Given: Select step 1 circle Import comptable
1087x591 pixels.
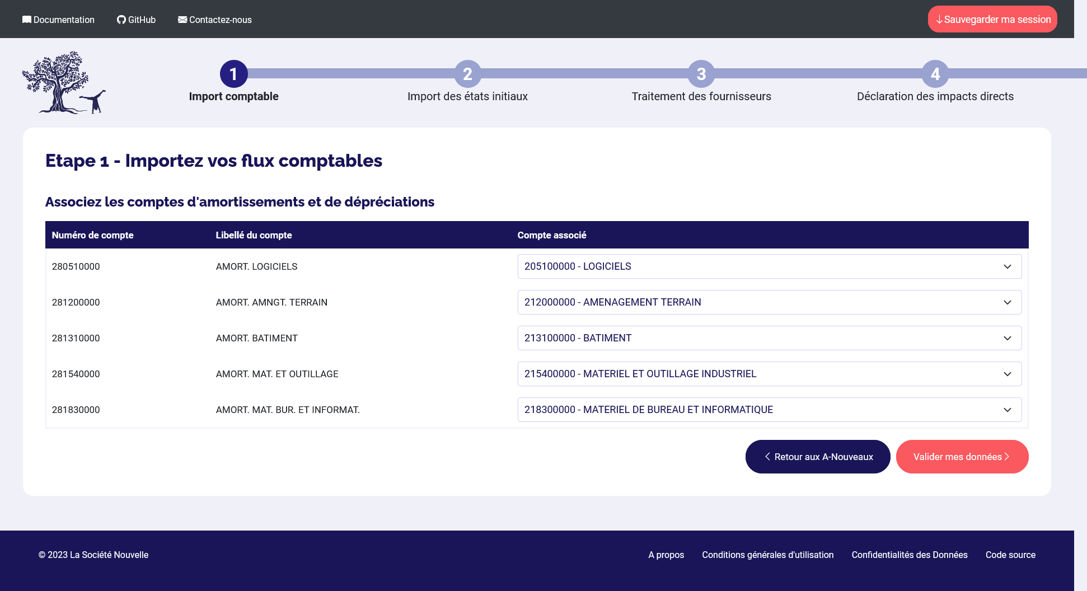Looking at the screenshot, I should (x=234, y=74).
